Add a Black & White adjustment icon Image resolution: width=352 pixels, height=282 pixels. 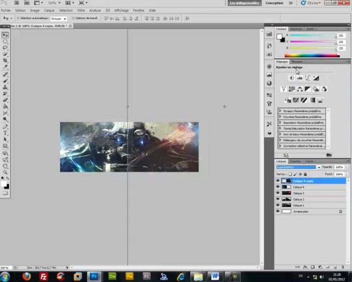click(308, 89)
